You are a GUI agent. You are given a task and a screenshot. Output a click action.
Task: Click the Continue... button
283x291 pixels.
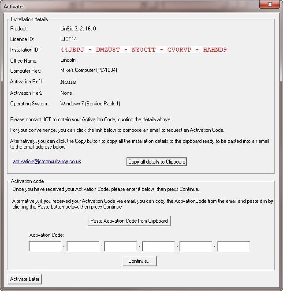pos(140,261)
